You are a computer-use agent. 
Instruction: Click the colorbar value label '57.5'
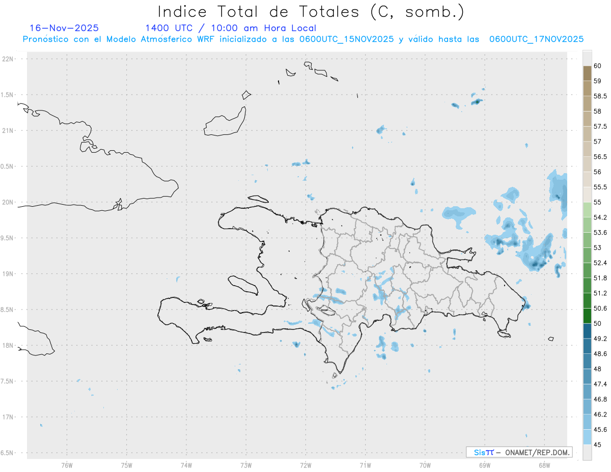click(x=600, y=126)
